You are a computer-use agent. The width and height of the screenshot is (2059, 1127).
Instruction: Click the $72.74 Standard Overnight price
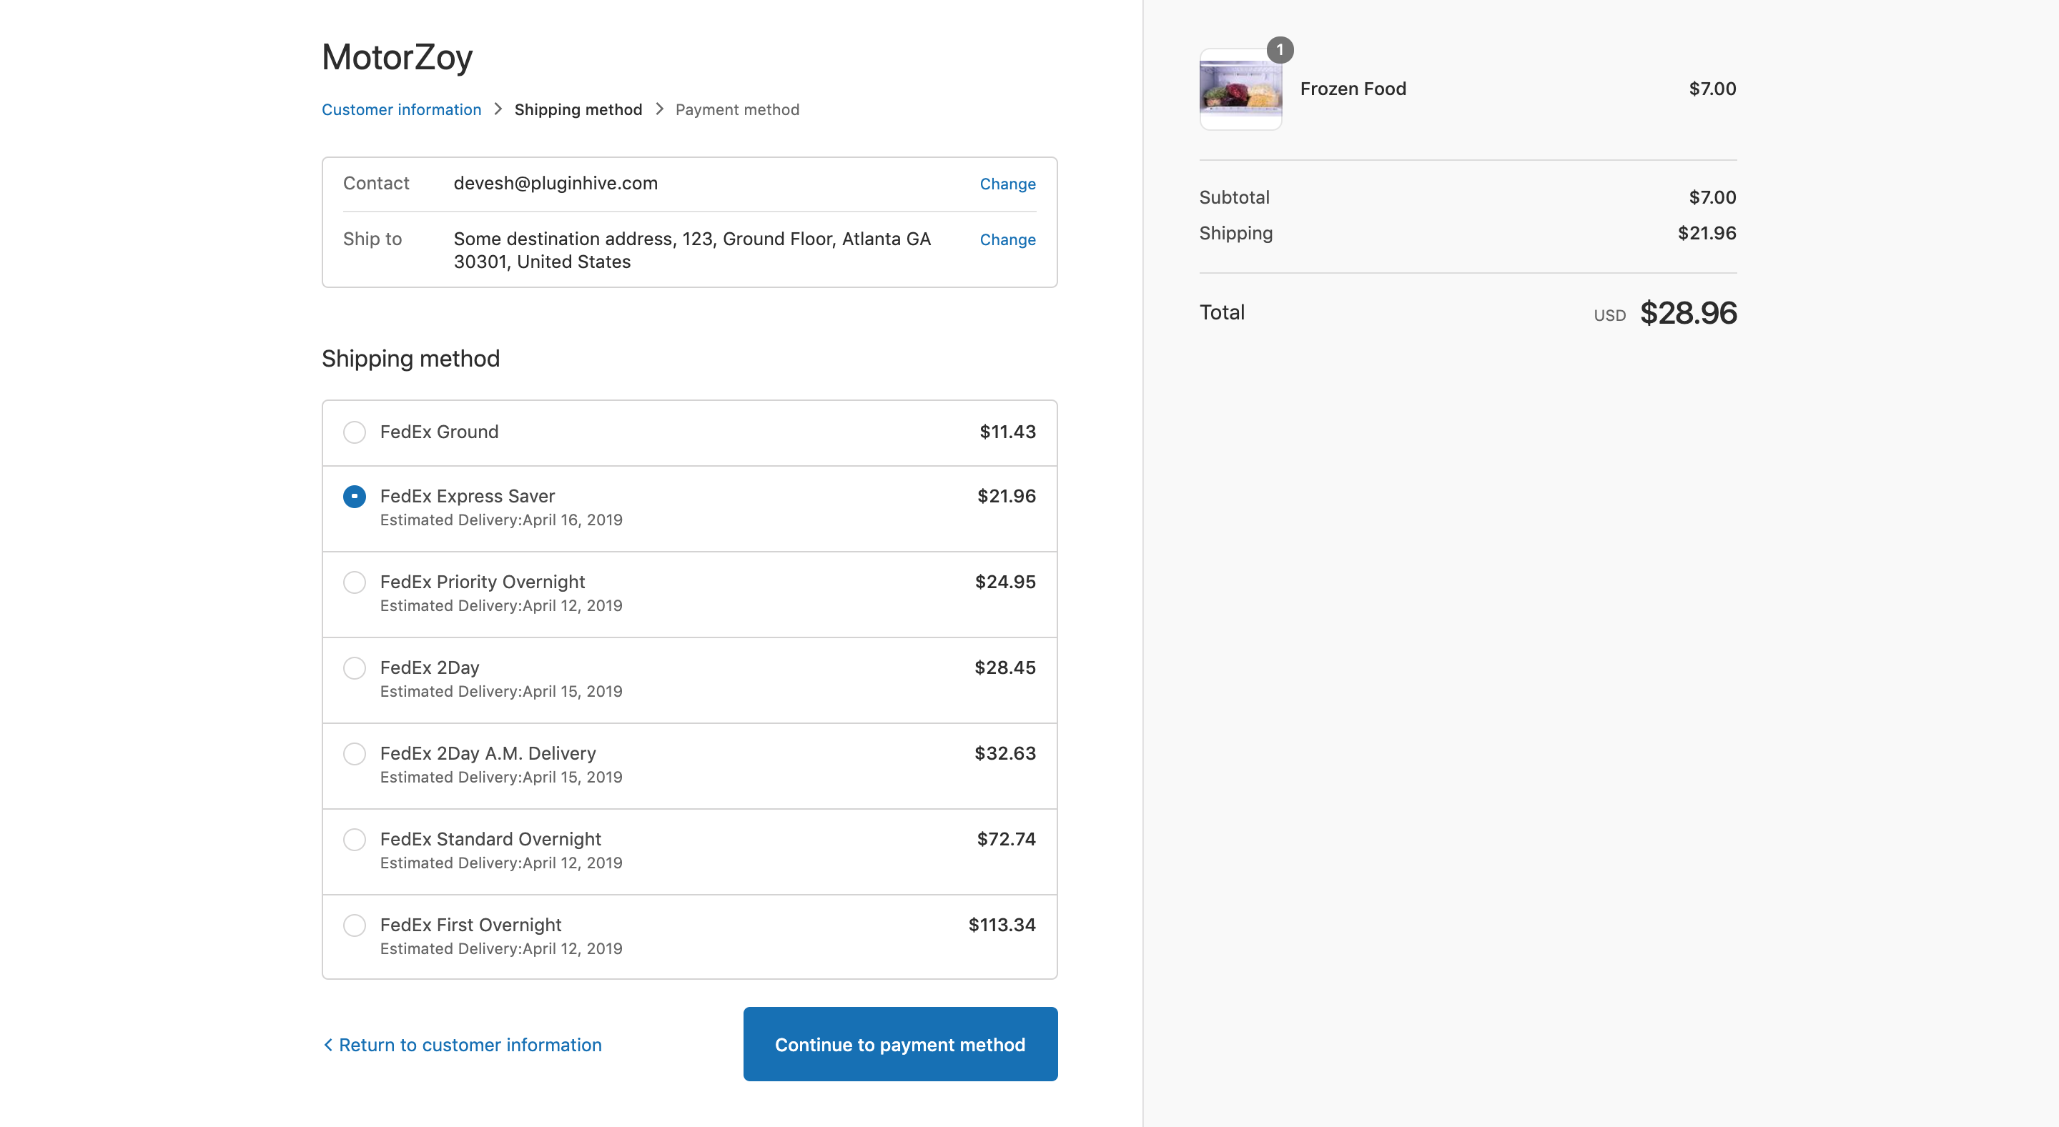click(1007, 839)
